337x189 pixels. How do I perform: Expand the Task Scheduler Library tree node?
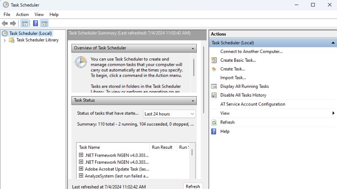click(x=5, y=40)
